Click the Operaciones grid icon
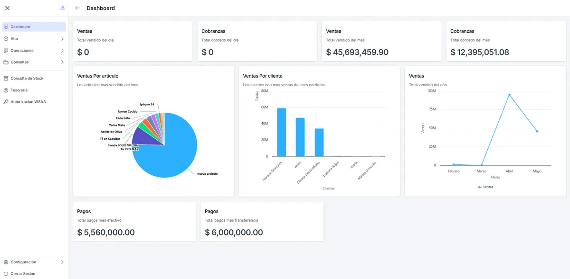Image resolution: width=570 pixels, height=279 pixels. point(6,50)
